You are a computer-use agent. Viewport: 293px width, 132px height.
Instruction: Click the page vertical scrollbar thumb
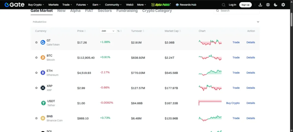click(x=292, y=20)
